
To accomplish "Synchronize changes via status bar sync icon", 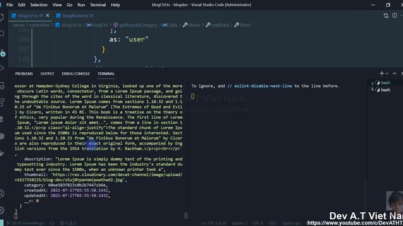I will coord(52,223).
